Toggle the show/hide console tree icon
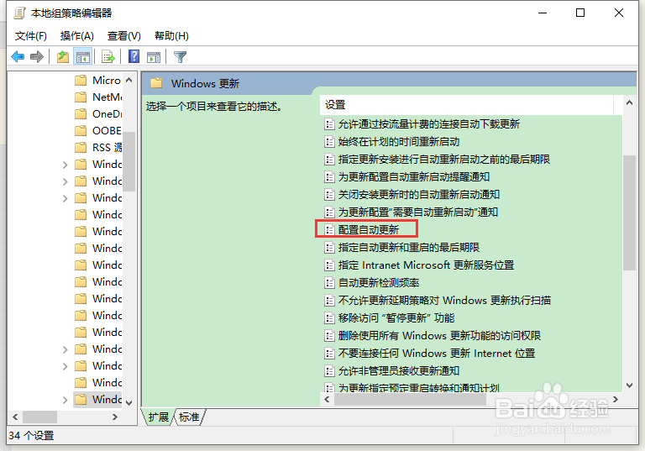 (x=82, y=57)
